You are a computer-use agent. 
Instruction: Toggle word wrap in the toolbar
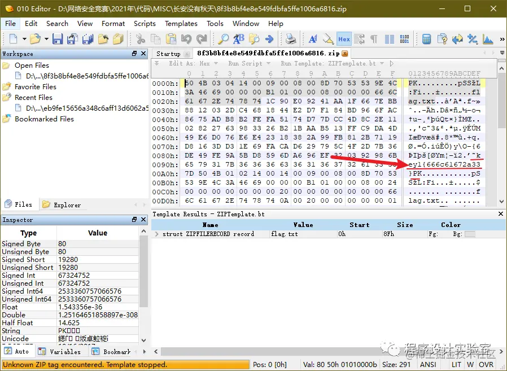pos(359,39)
